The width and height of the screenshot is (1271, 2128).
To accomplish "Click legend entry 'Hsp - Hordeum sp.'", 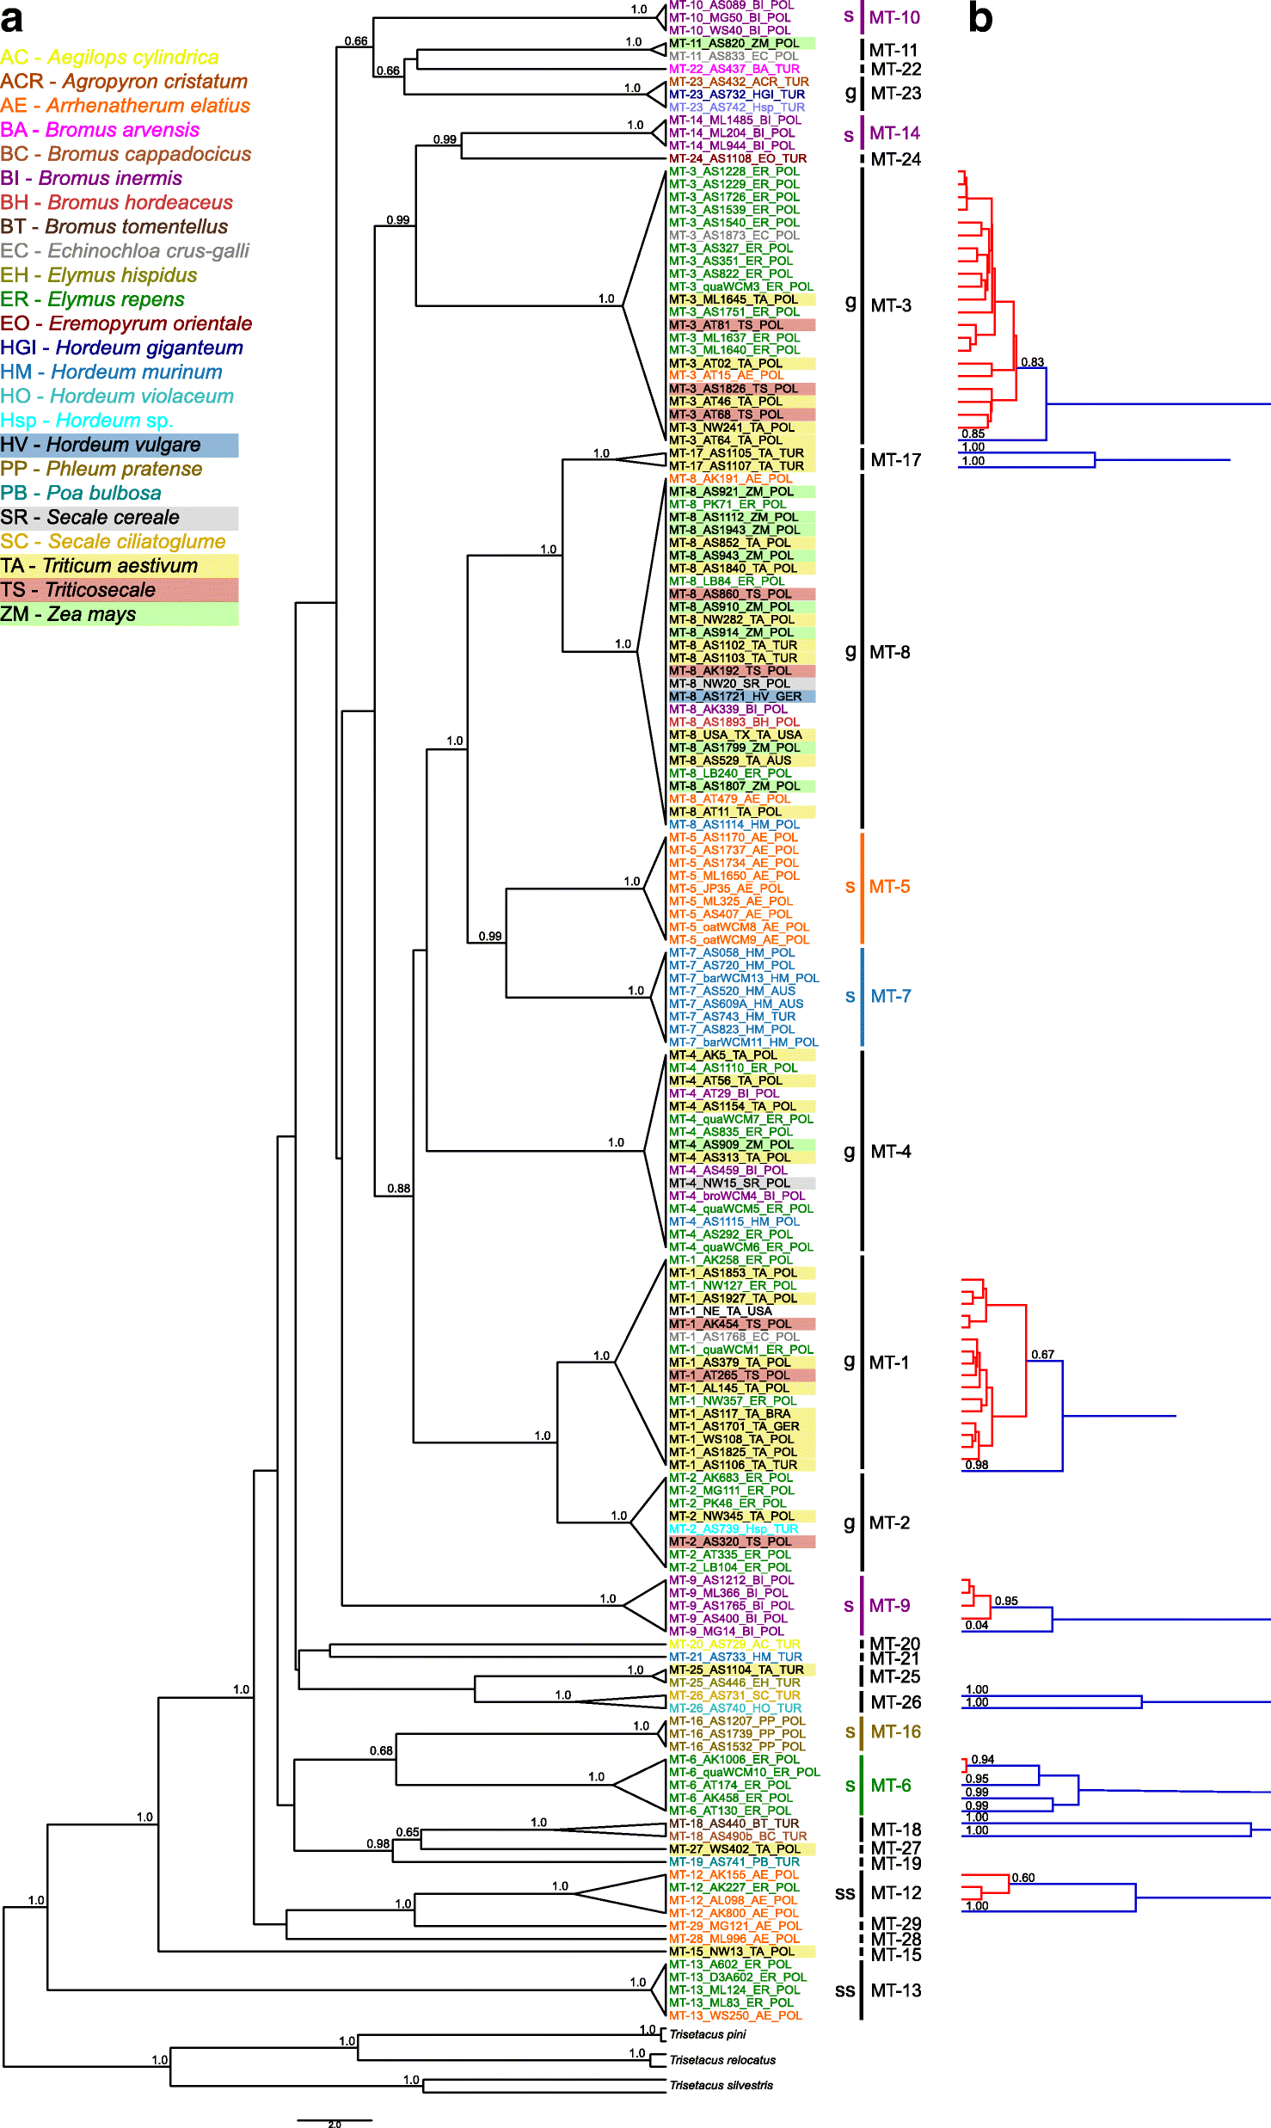I will tap(87, 421).
